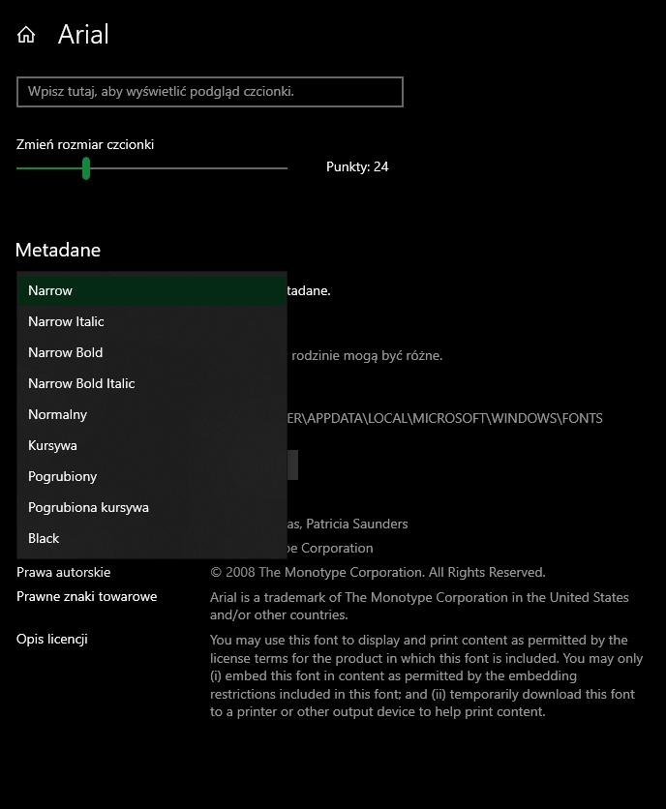Click the Metadane section heading

click(x=58, y=250)
